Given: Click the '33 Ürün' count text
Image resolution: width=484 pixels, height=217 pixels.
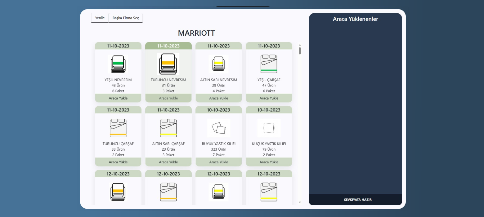Looking at the screenshot, I should [x=118, y=149].
